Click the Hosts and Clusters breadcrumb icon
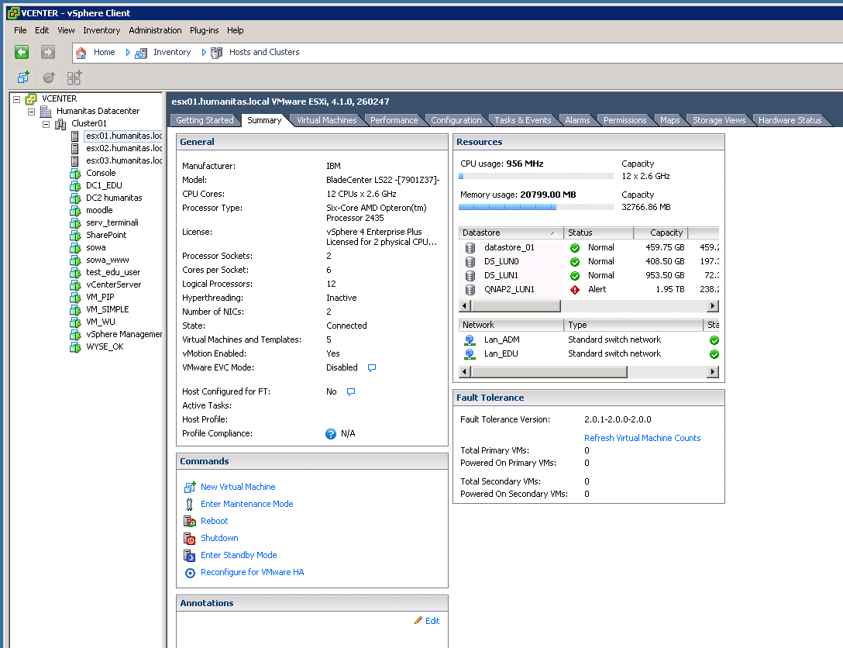Image resolution: width=843 pixels, height=648 pixels. [x=216, y=53]
